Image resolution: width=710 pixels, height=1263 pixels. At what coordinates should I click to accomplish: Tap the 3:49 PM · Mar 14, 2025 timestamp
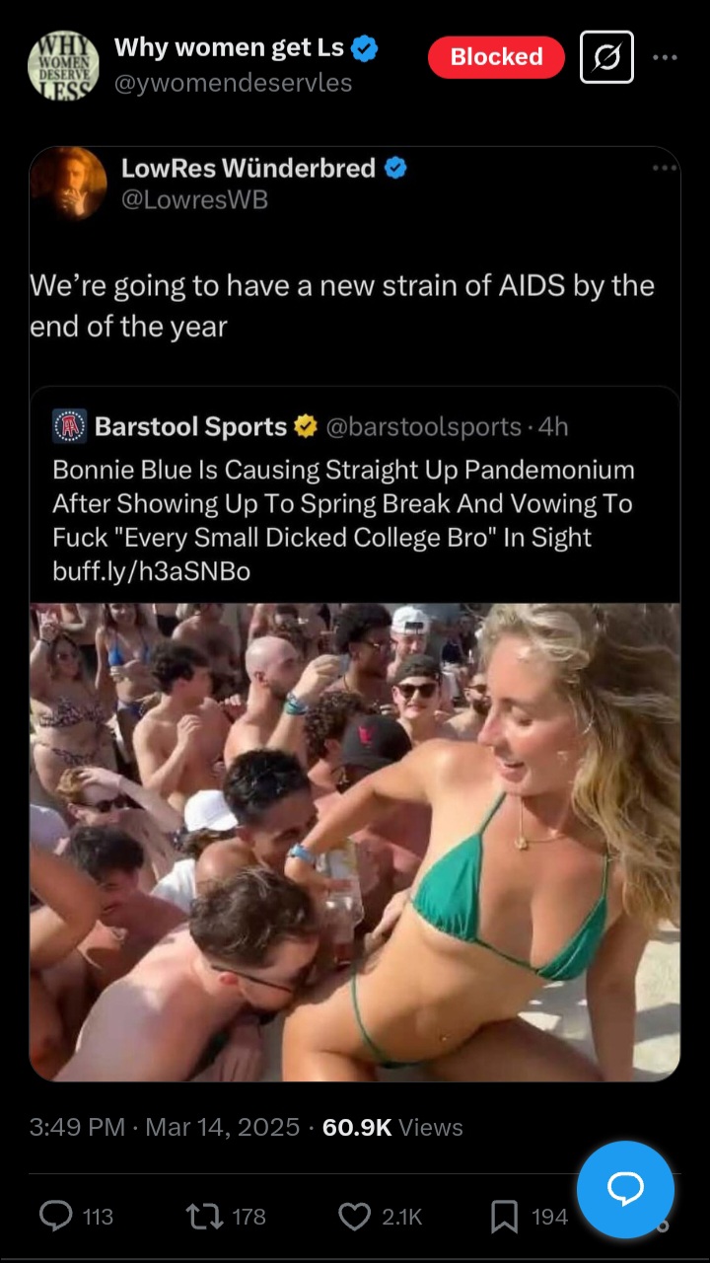[x=165, y=1127]
